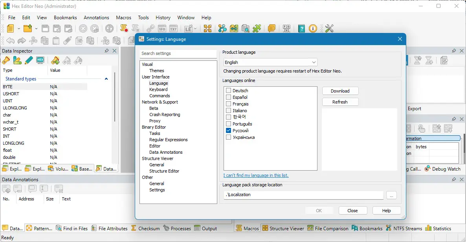Click the HEX monitor icon in Data Inspector
Screen dimensions: 466x242
pyautogui.click(x=40, y=60)
